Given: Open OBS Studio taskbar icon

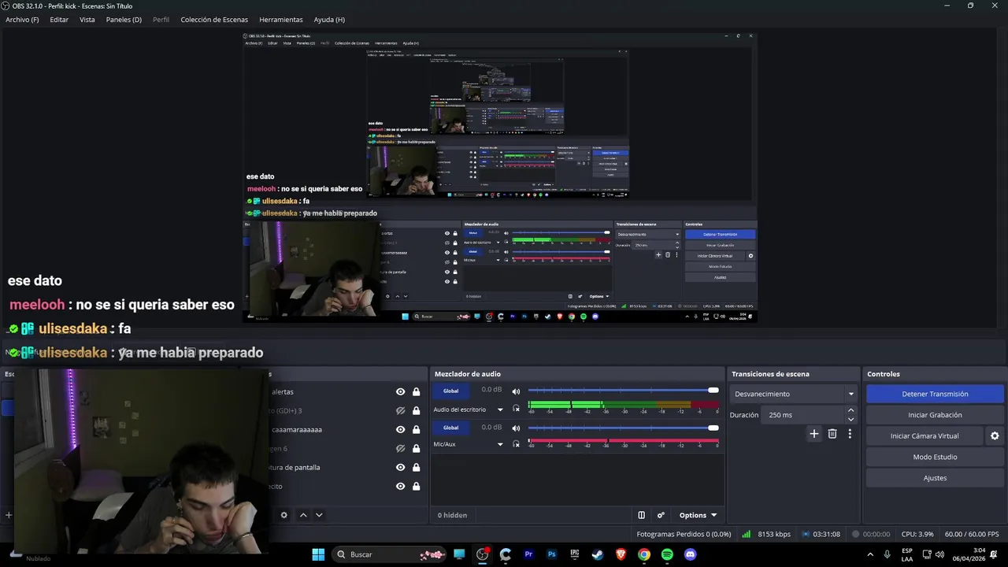Looking at the screenshot, I should tap(483, 554).
